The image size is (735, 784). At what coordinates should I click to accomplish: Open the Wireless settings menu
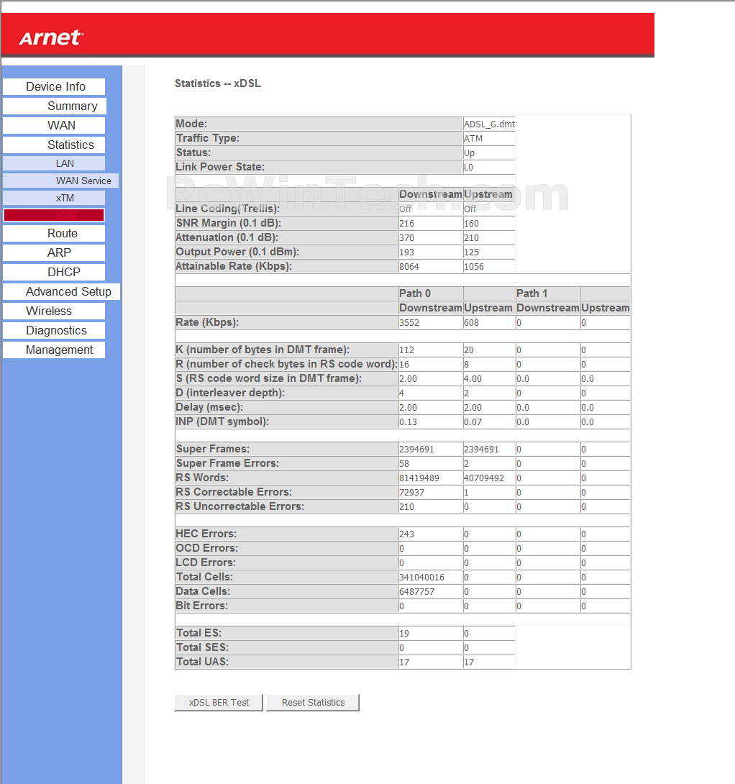(x=54, y=311)
